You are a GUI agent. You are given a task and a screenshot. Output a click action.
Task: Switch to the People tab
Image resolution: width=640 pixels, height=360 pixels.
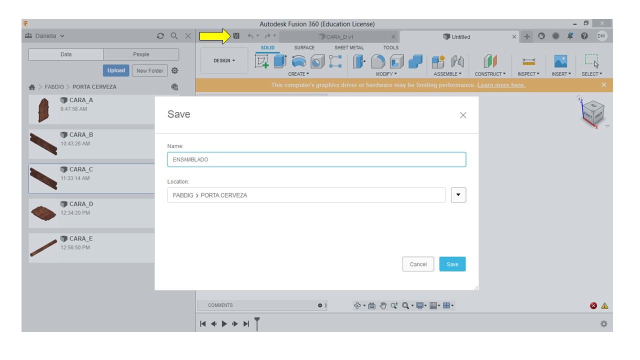(141, 54)
